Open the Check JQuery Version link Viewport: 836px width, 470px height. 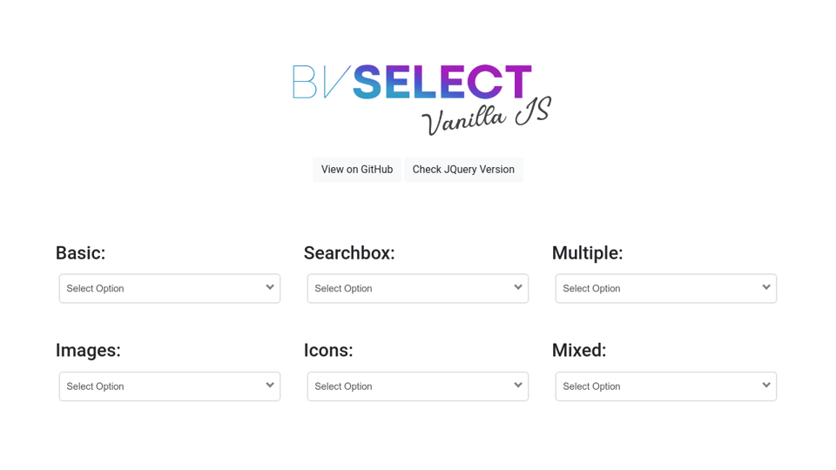463,170
